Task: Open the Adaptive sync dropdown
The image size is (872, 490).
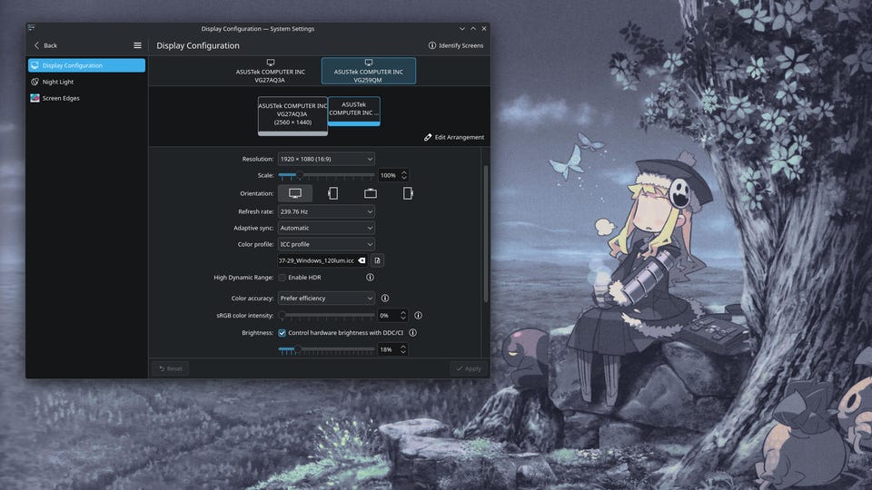Action: (x=326, y=228)
